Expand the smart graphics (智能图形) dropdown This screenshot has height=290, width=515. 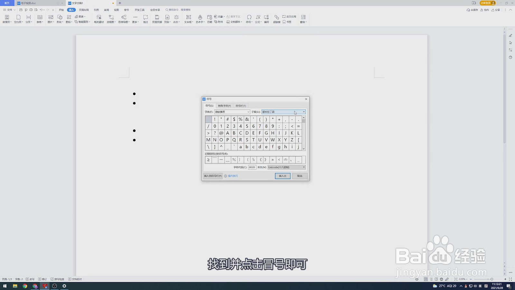click(x=82, y=22)
